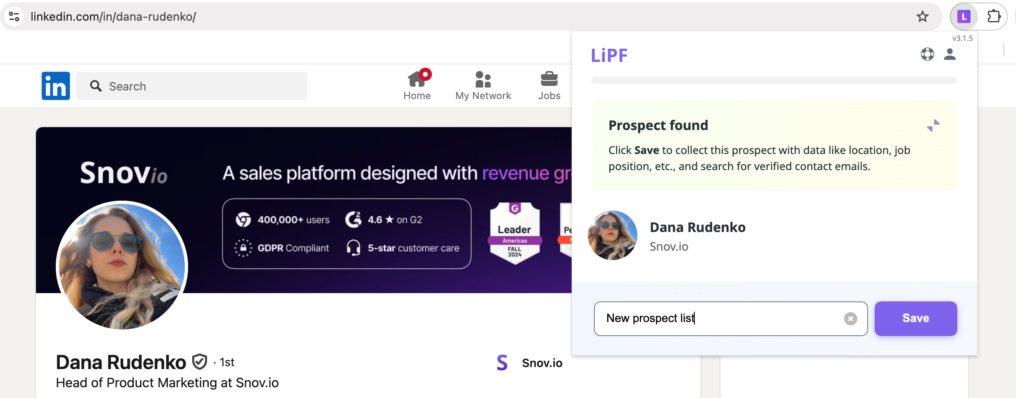Click Dana Rudenko name in extension panel
Image resolution: width=1016 pixels, height=398 pixels.
point(698,227)
